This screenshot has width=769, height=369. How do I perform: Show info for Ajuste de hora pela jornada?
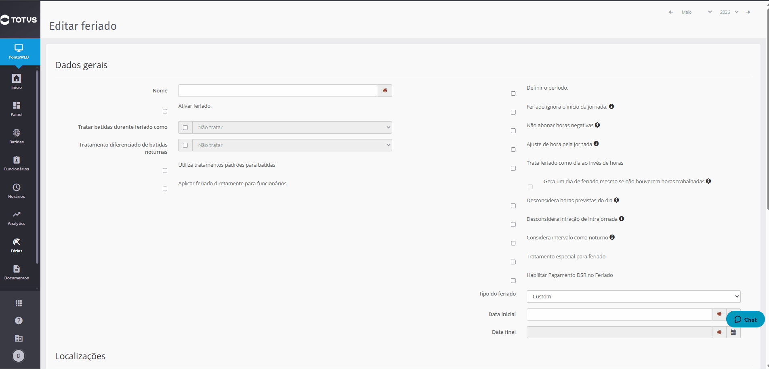point(596,144)
